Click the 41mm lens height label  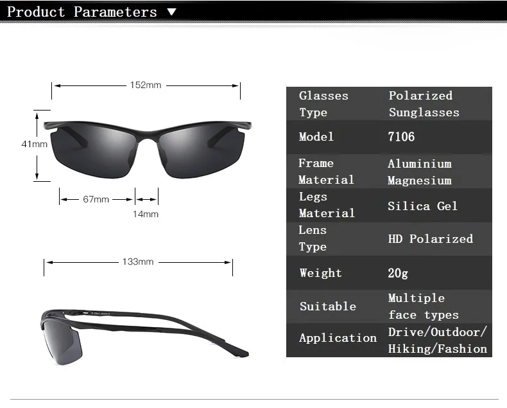34,144
